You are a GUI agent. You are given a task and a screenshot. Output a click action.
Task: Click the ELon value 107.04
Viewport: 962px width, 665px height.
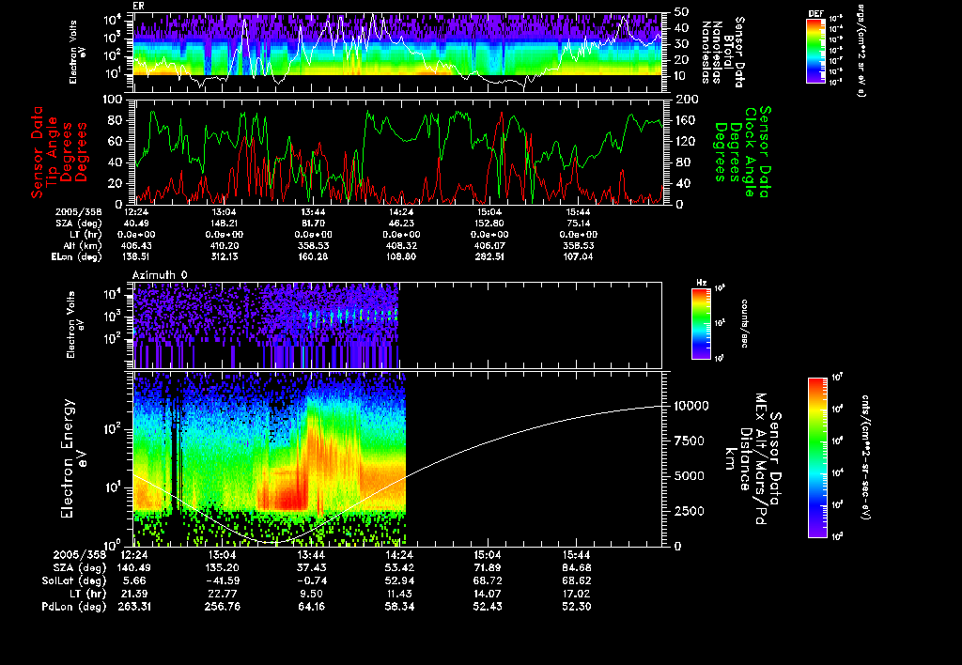pyautogui.click(x=578, y=257)
